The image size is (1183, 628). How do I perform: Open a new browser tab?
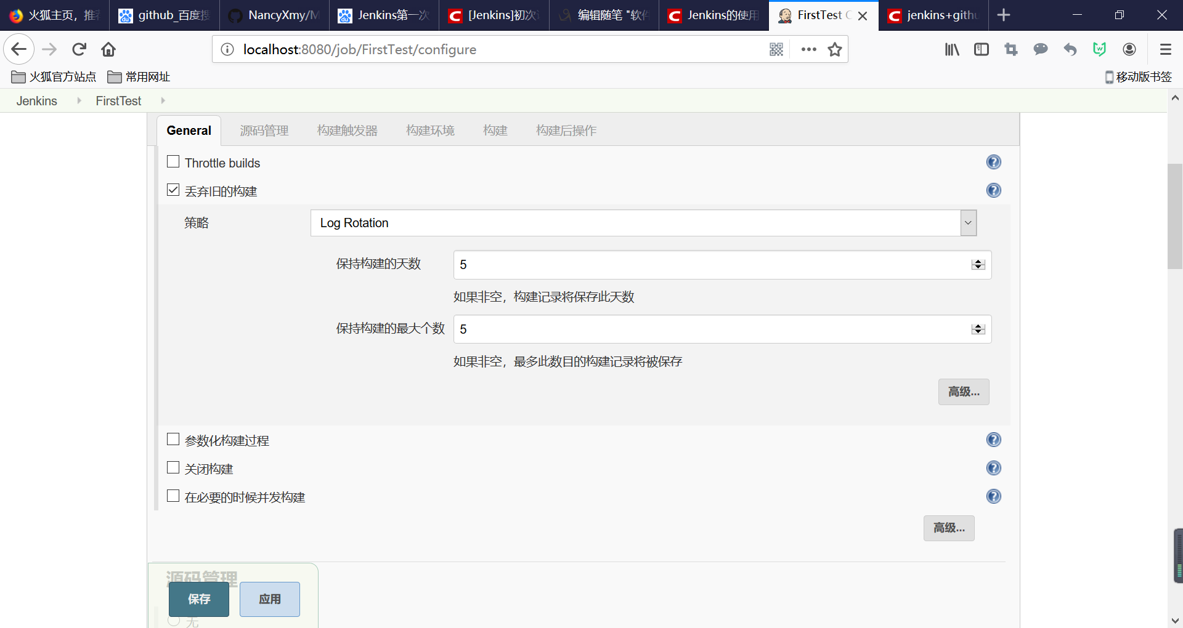tap(1004, 15)
